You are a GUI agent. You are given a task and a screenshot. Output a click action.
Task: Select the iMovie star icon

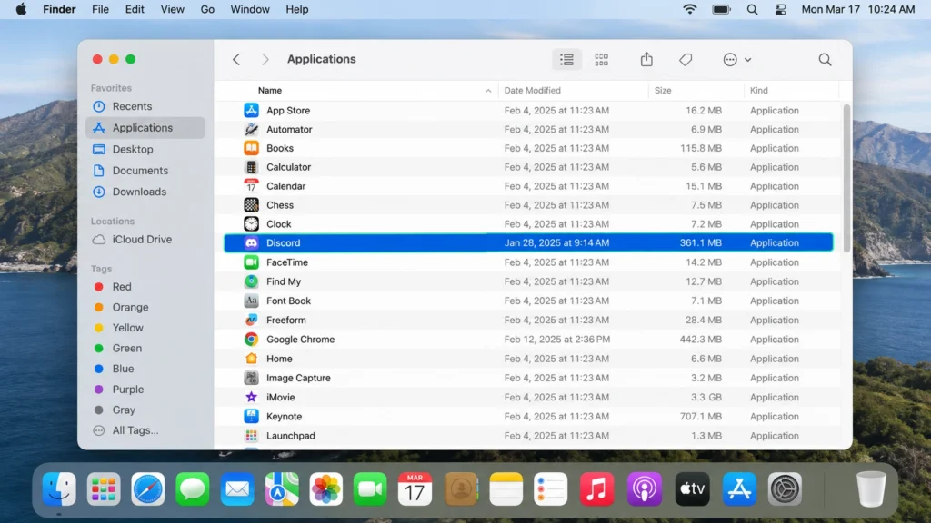251,398
